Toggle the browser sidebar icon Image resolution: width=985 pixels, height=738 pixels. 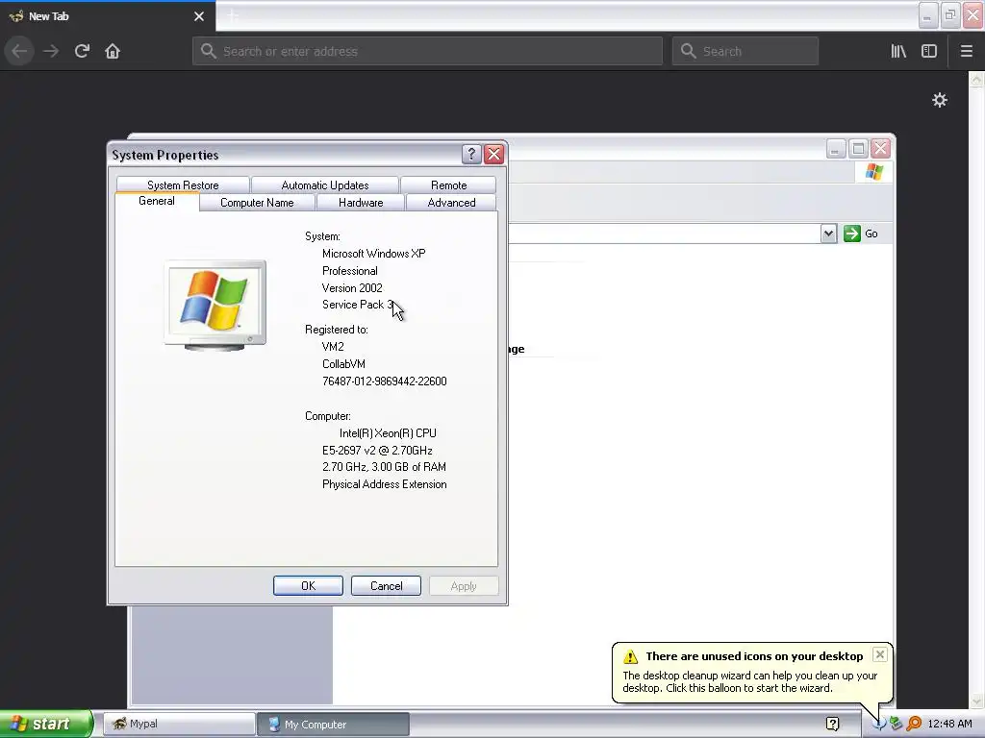(x=929, y=52)
